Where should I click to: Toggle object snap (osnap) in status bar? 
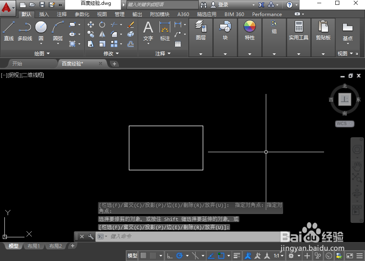(221, 256)
